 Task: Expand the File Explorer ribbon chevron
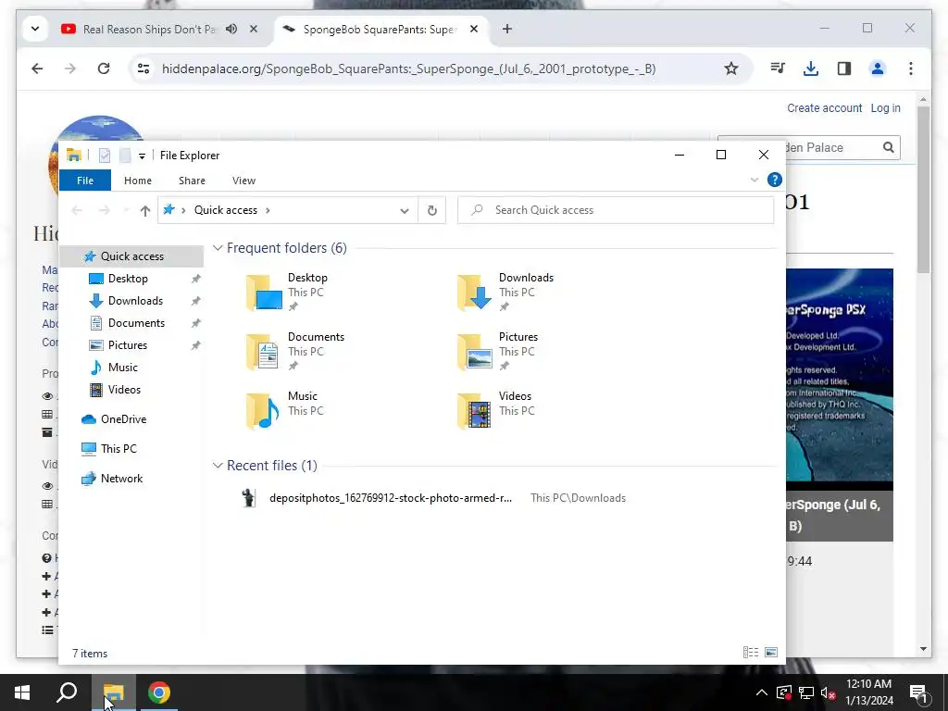[x=754, y=180]
